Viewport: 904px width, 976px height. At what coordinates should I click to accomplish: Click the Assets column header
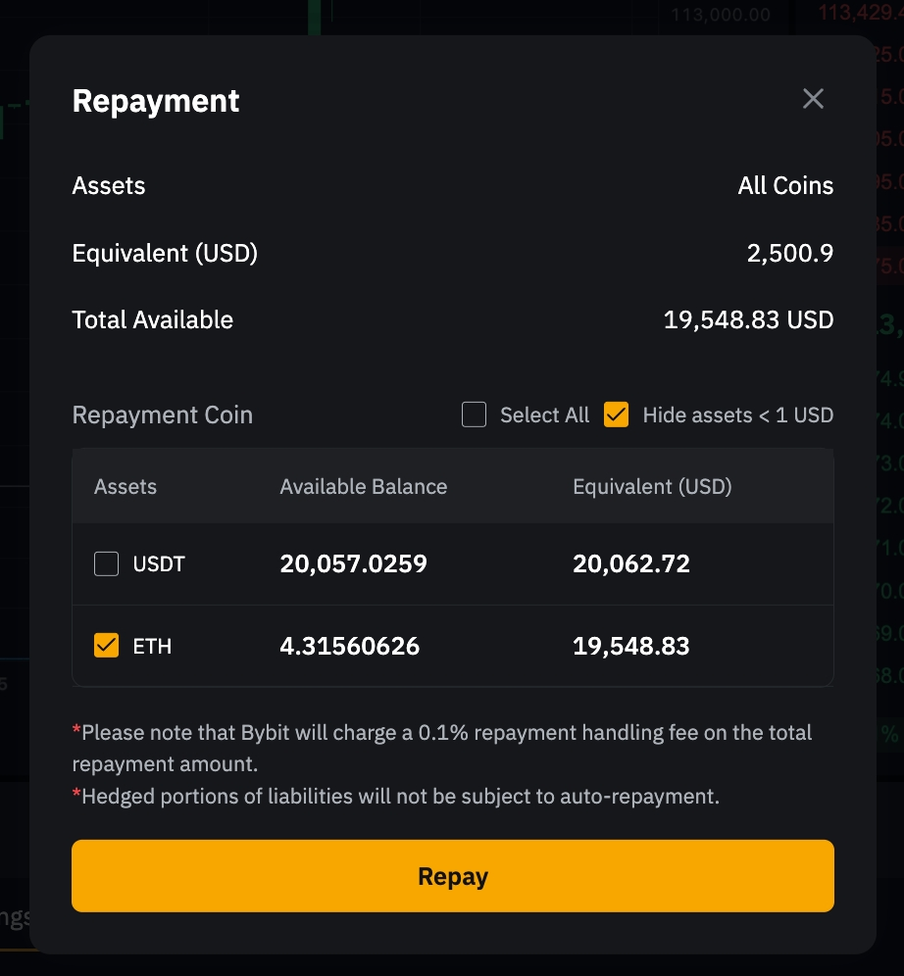126,487
